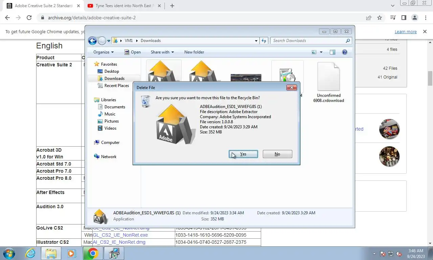This screenshot has height=260, width=433.
Task: Reload the archive.org page
Action: tap(29, 18)
